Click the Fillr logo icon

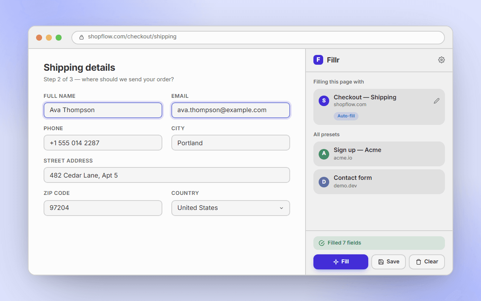[318, 60]
